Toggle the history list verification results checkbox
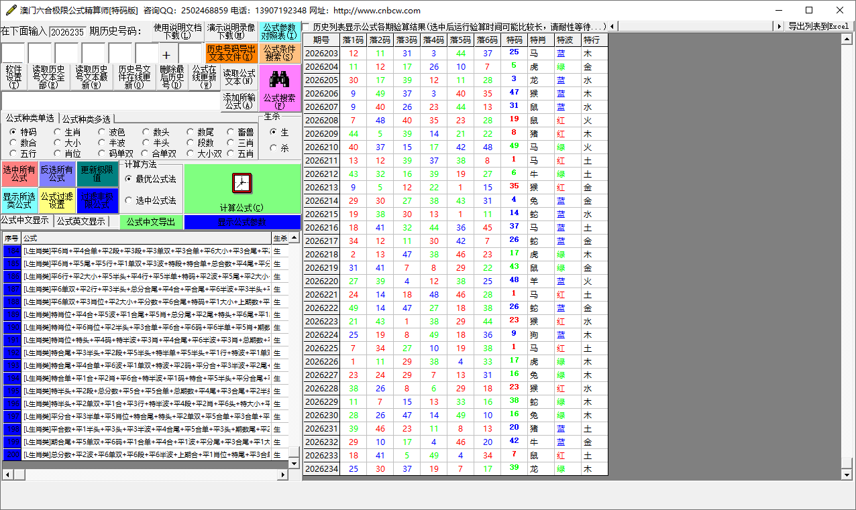This screenshot has height=510, width=856. (306, 26)
